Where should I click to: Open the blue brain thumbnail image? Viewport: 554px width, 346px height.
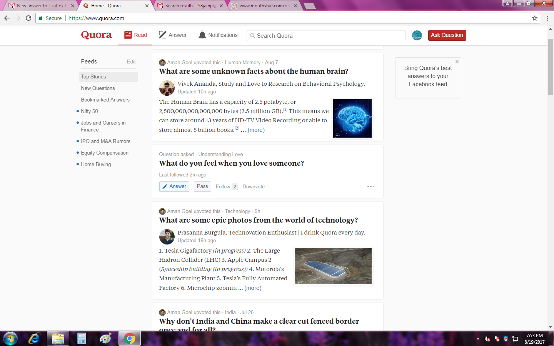[x=352, y=118]
